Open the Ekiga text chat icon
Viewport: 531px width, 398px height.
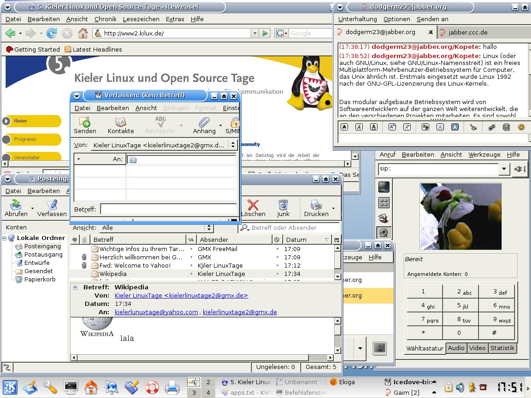pyautogui.click(x=383, y=187)
